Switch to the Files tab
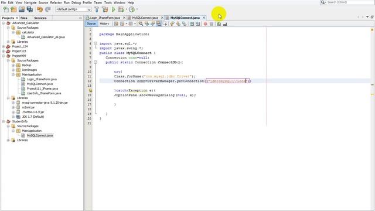The height and width of the screenshot is (211, 375). [x=23, y=18]
